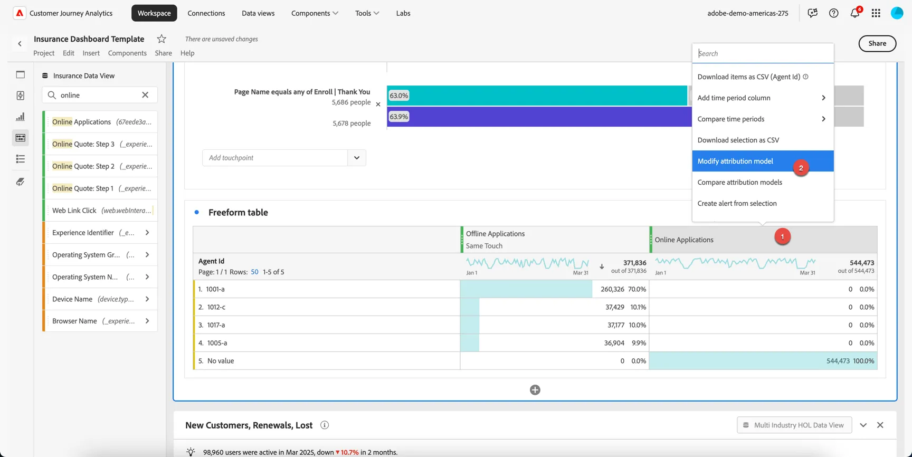The width and height of the screenshot is (912, 457).
Task: Open the Multi Industry HOL Data View selector
Action: point(794,425)
